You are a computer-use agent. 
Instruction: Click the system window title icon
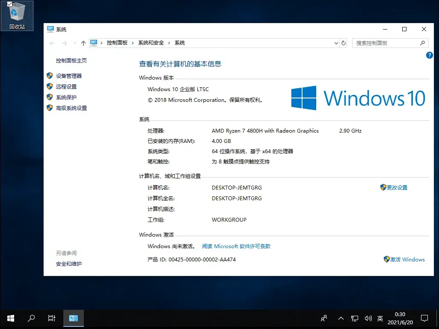50,29
